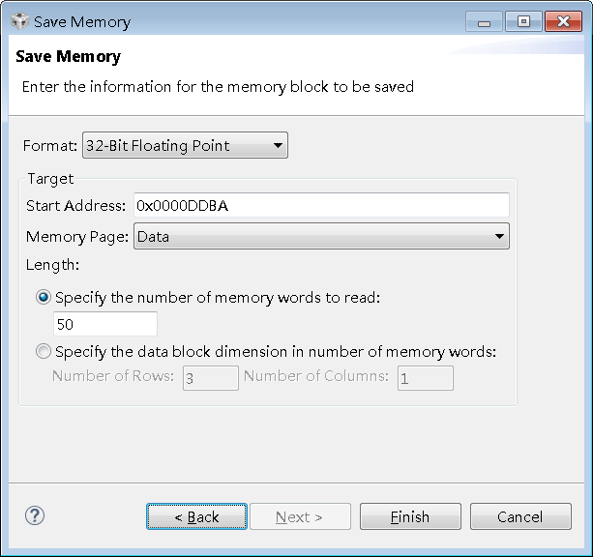Viewport: 593px width, 557px height.
Task: Click the help question mark icon
Action: 35,516
